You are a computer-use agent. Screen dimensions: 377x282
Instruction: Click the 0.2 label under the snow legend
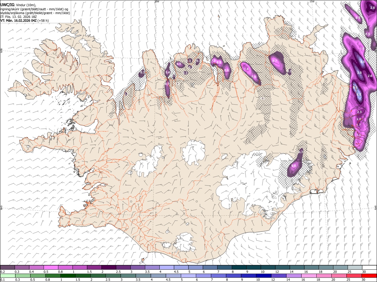(x=2, y=271)
